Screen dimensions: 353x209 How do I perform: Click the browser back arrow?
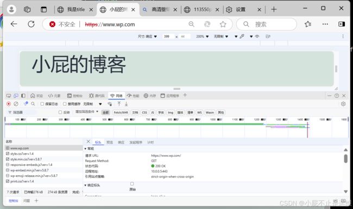click(14, 24)
